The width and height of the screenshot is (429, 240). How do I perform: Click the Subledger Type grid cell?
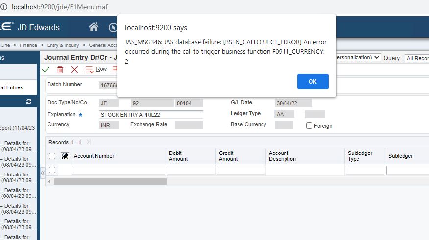pos(365,170)
